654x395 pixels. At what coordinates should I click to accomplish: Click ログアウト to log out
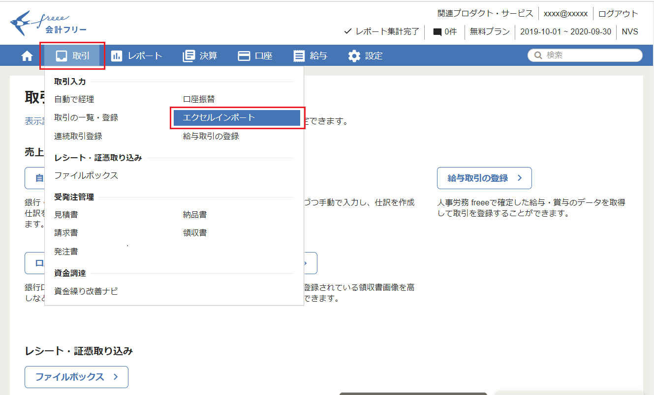pyautogui.click(x=618, y=14)
